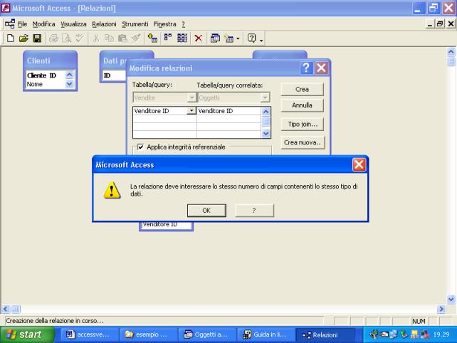Open the Relazioni menu
The width and height of the screenshot is (457, 343).
(104, 24)
